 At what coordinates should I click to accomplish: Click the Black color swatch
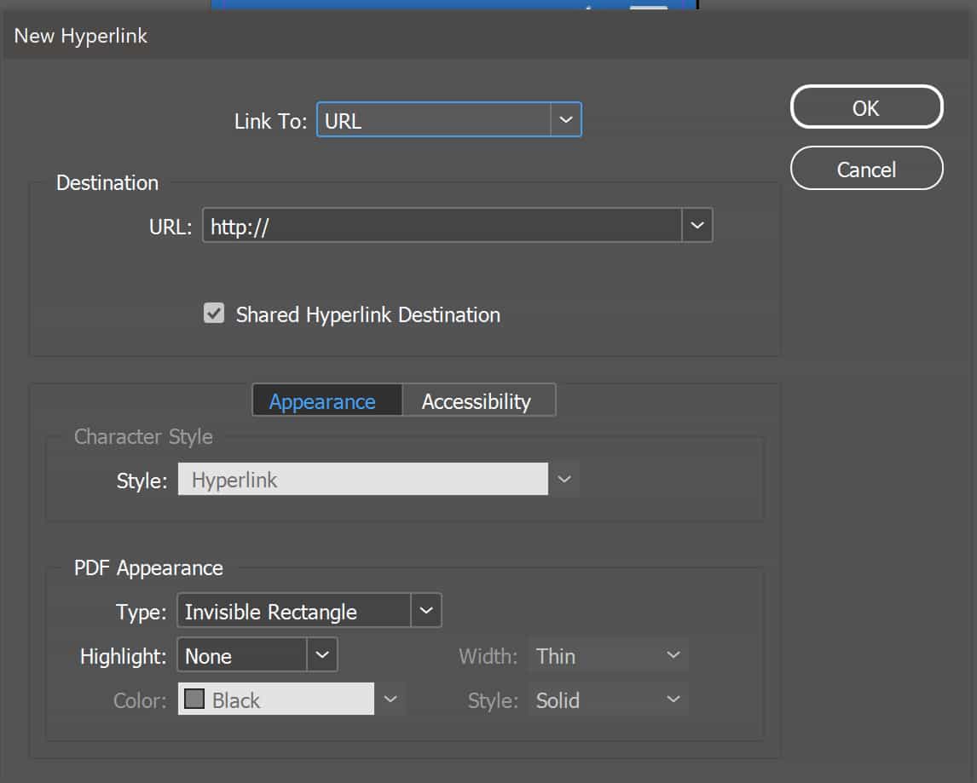click(x=194, y=699)
